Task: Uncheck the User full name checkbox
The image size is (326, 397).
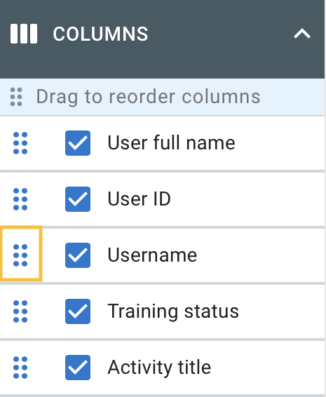Action: point(78,143)
